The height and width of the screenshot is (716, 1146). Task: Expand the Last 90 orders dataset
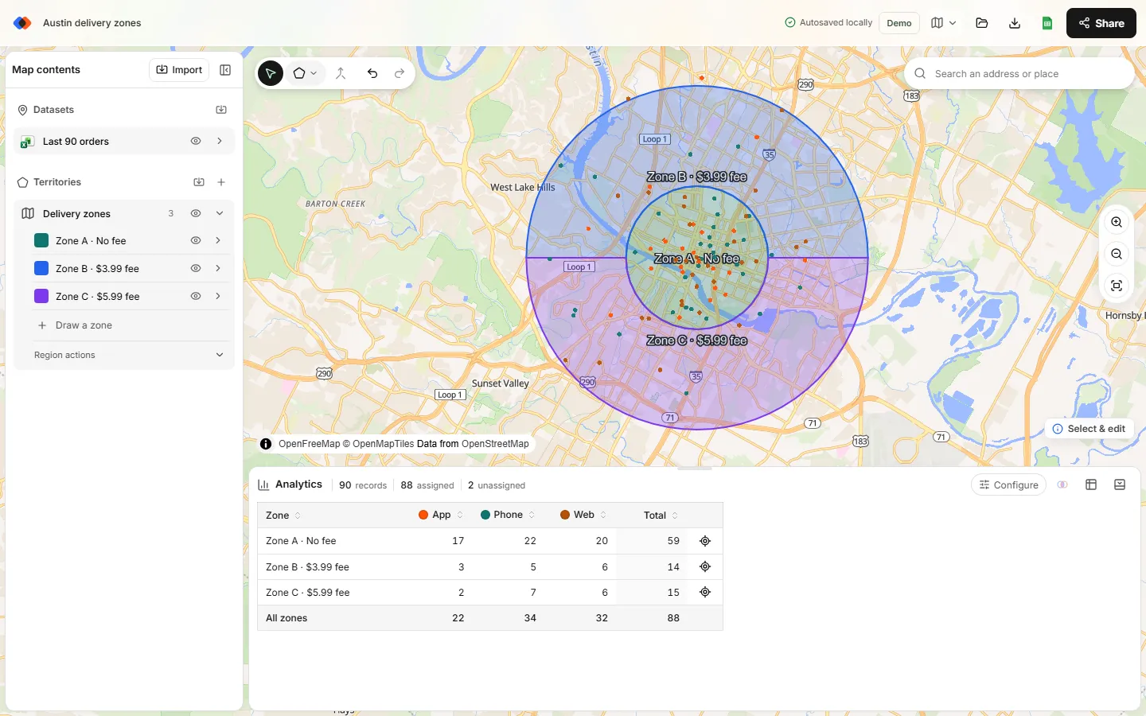219,142
